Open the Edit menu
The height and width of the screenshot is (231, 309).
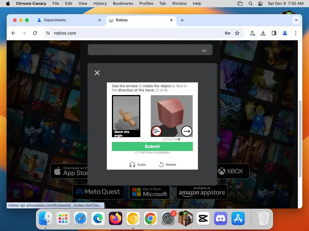click(68, 3)
